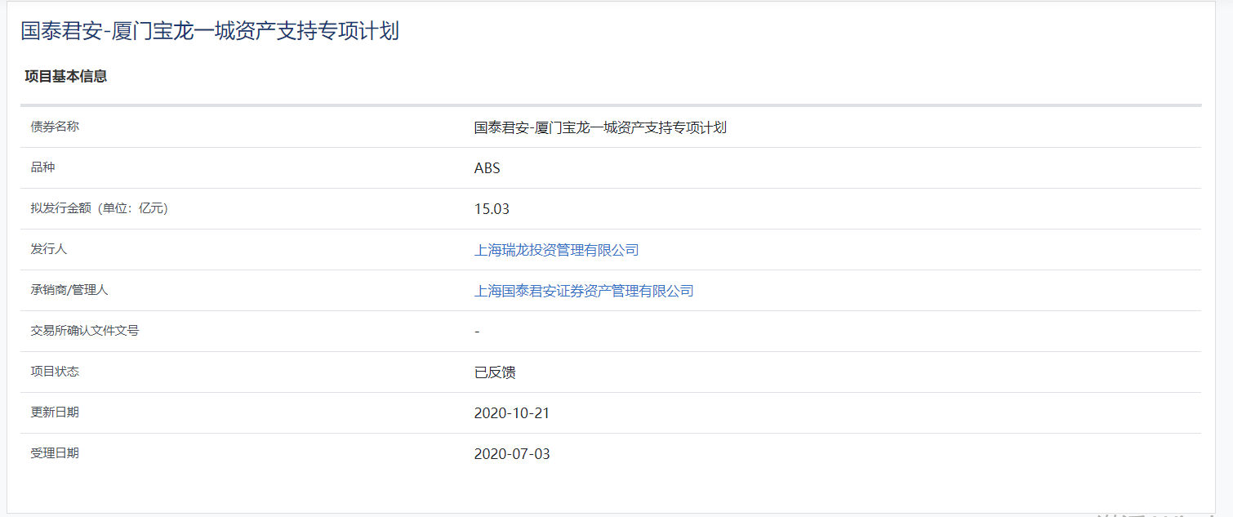This screenshot has width=1233, height=517.
Task: Select the 15.03 amount value
Action: [492, 209]
